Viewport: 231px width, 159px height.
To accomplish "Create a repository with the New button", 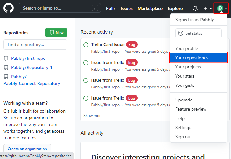I will pyautogui.click(x=56, y=32).
